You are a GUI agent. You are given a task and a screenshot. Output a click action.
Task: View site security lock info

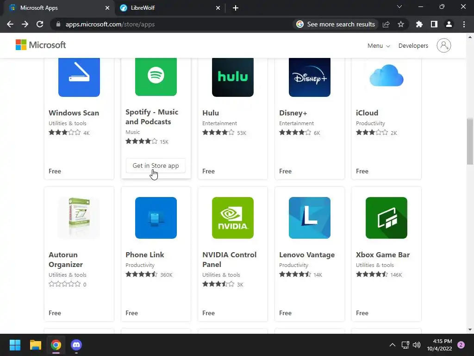[x=58, y=24]
